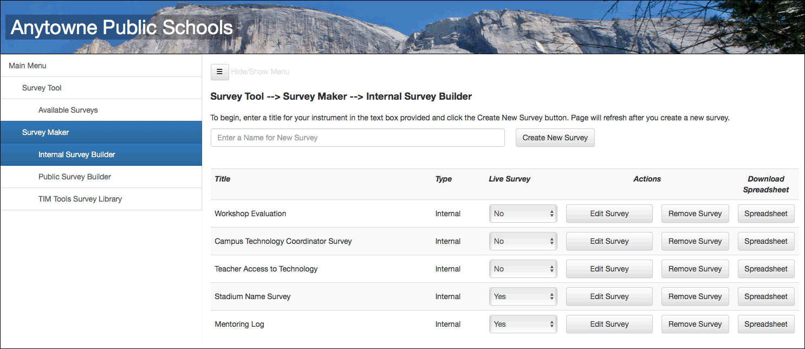Remove the Stadium Name Survey
This screenshot has width=805, height=349.
[695, 296]
